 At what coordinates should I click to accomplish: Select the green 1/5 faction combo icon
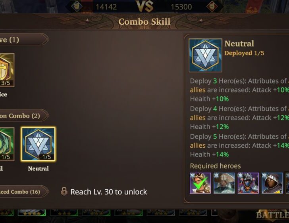[7, 144]
